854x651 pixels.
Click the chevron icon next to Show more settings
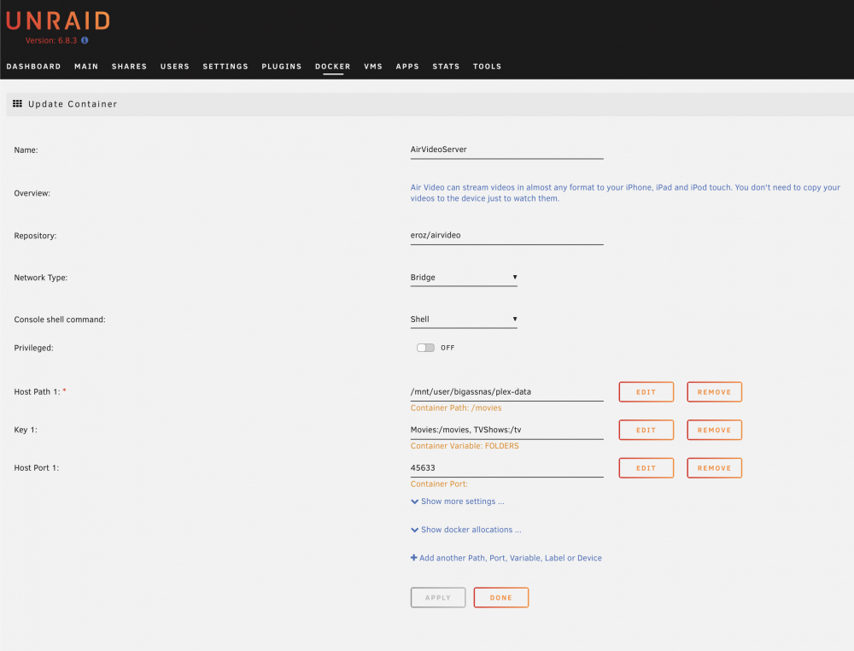pyautogui.click(x=414, y=501)
